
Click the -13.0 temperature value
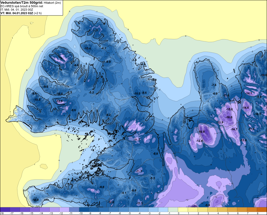[x=243, y=140]
